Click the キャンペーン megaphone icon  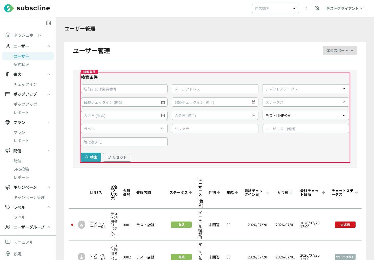(8, 187)
